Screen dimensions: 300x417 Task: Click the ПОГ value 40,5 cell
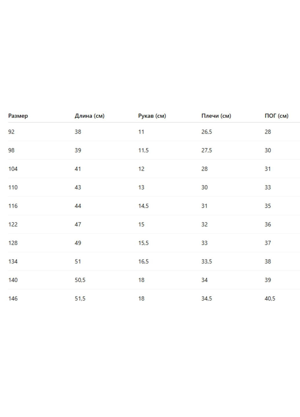click(x=270, y=299)
